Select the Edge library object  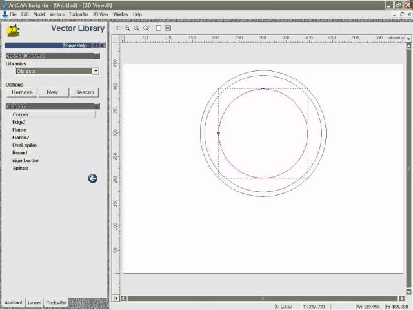coord(18,122)
